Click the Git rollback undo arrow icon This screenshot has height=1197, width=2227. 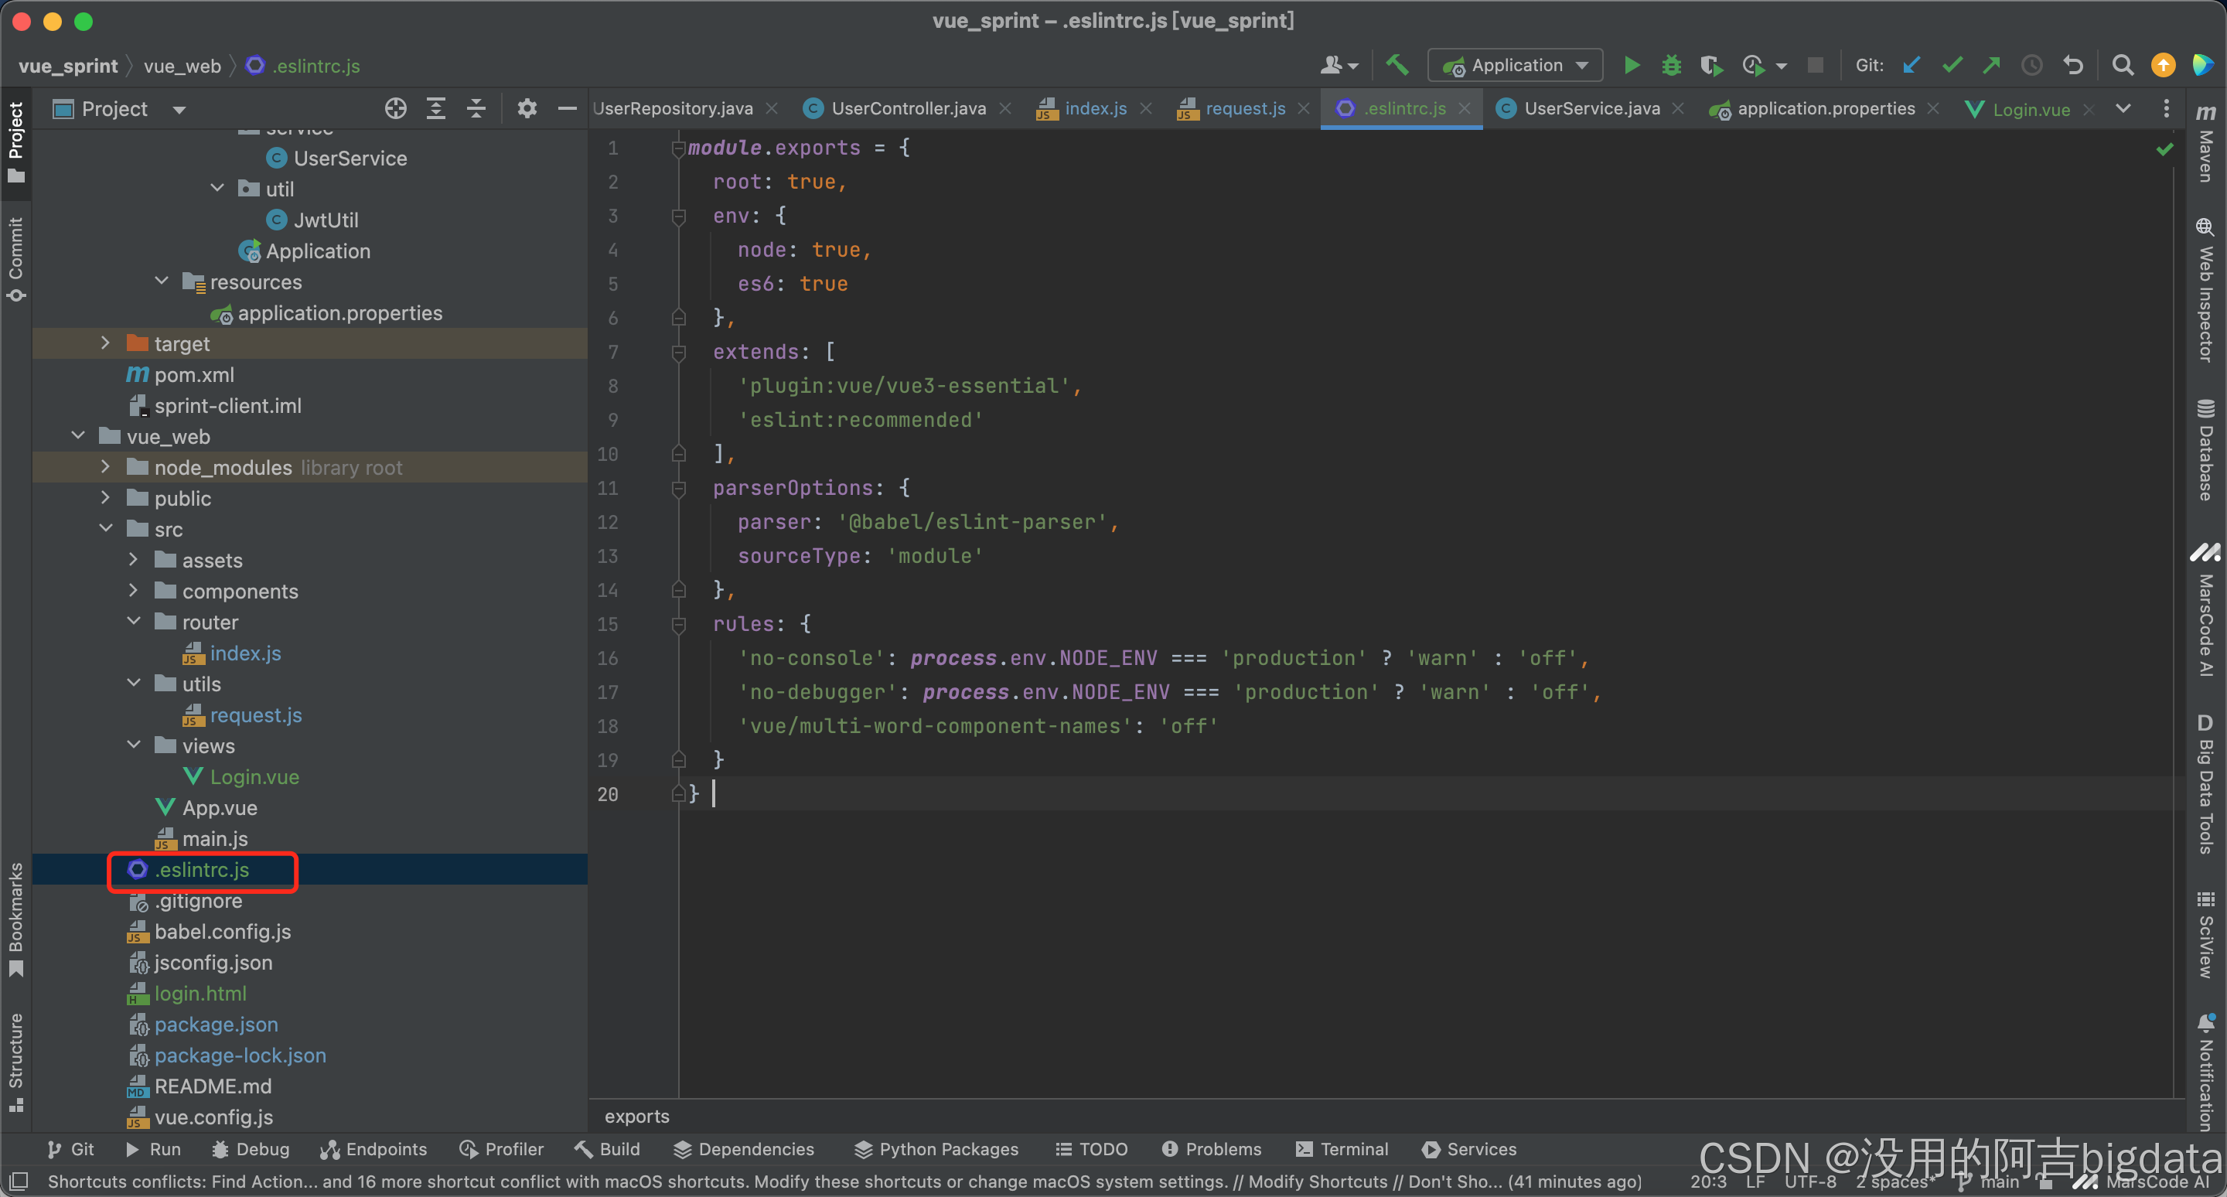[x=2073, y=66]
